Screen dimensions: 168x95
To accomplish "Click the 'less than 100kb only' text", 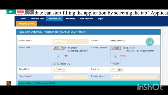I will [x=61, y=64].
